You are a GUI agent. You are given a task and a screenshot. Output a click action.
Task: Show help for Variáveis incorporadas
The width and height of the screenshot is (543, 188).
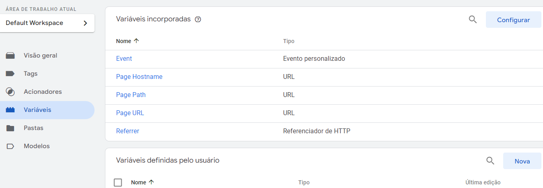198,19
